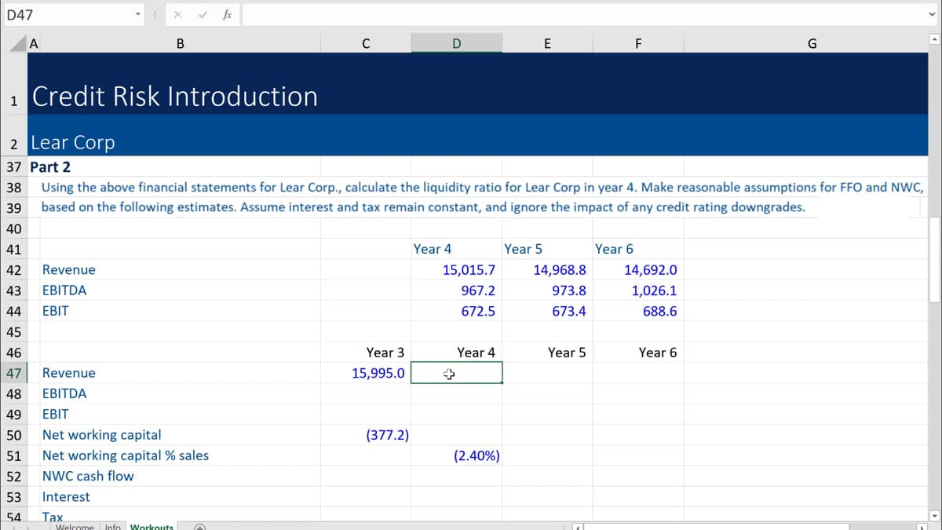The width and height of the screenshot is (942, 530).
Task: Click 'Year 3' header in row 46
Action: click(x=385, y=353)
